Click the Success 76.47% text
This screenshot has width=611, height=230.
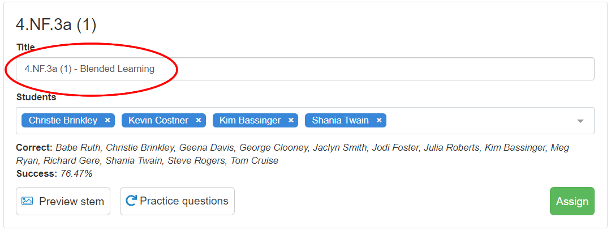[x=54, y=173]
